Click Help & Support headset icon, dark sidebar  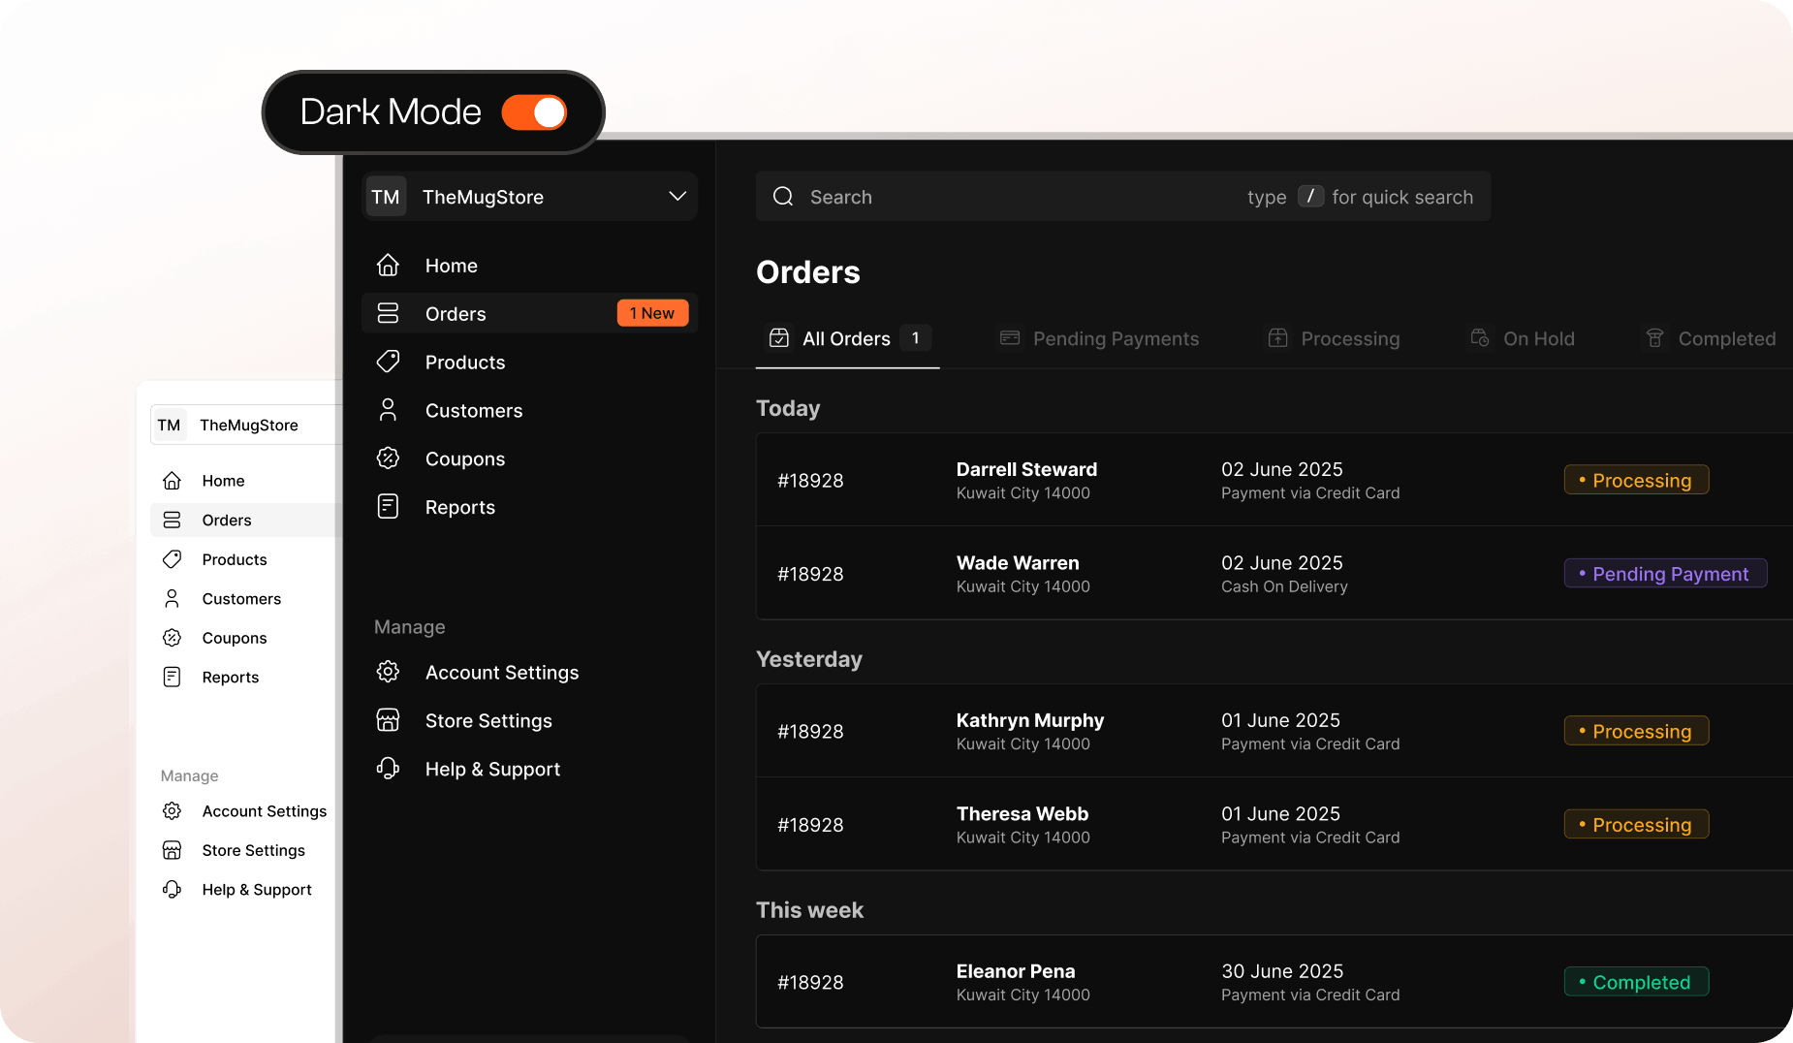[x=388, y=769]
